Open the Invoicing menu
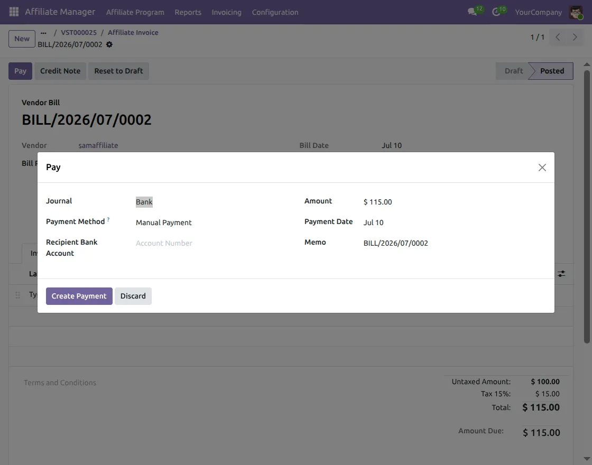The image size is (592, 465). (x=226, y=12)
